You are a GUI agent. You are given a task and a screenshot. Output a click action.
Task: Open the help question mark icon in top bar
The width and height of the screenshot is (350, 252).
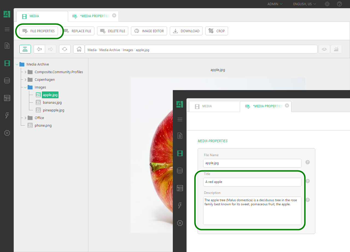(x=339, y=4)
